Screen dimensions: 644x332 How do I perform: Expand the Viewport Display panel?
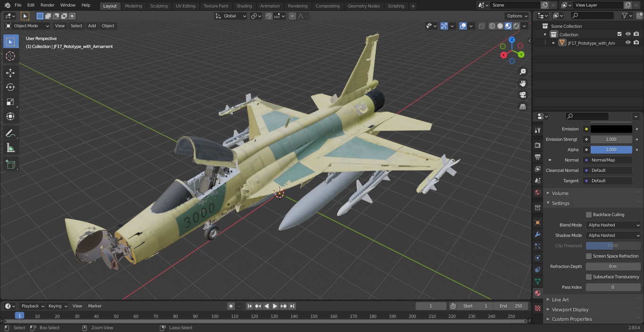pos(570,309)
